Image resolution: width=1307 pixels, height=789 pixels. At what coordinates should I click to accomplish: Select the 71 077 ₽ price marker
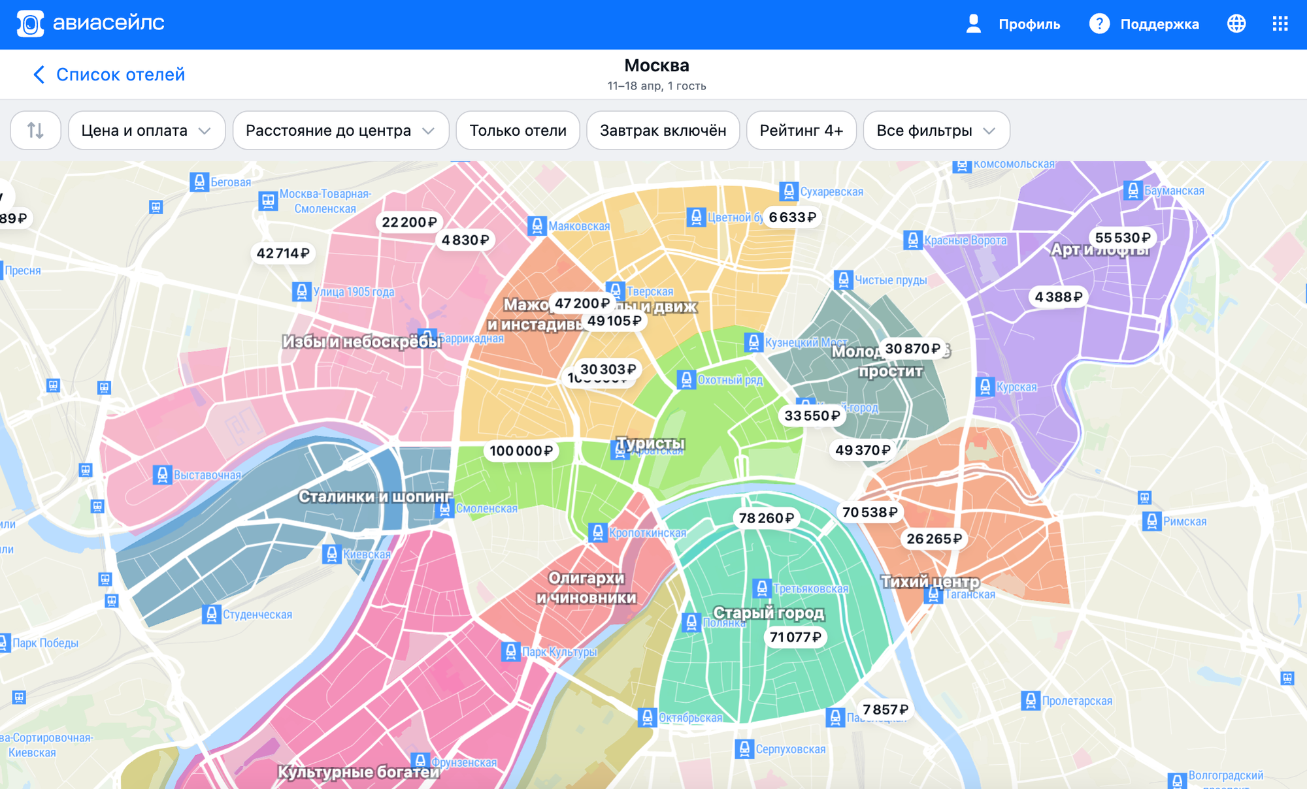[795, 637]
